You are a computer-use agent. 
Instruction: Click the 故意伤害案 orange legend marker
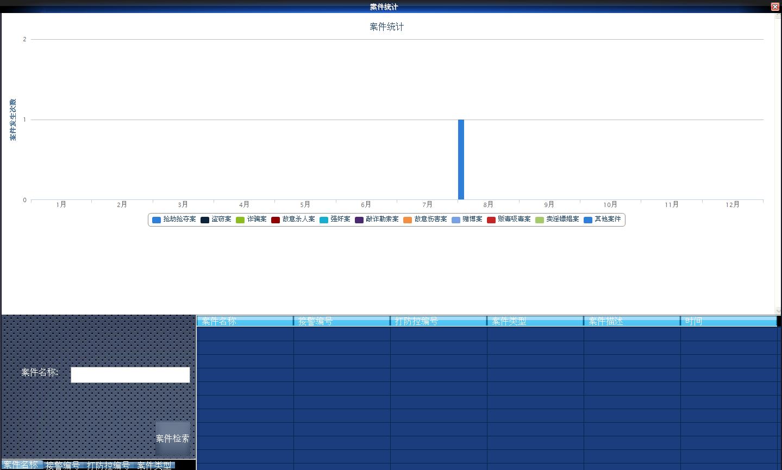coord(408,220)
